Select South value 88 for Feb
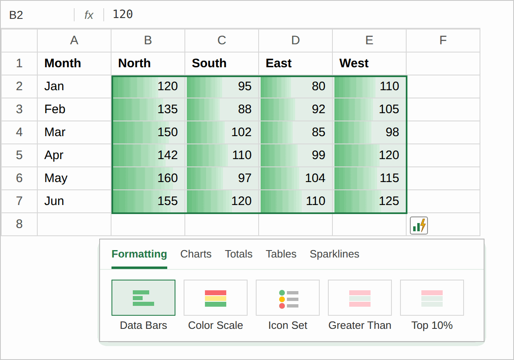The height and width of the screenshot is (360, 514). [x=222, y=109]
